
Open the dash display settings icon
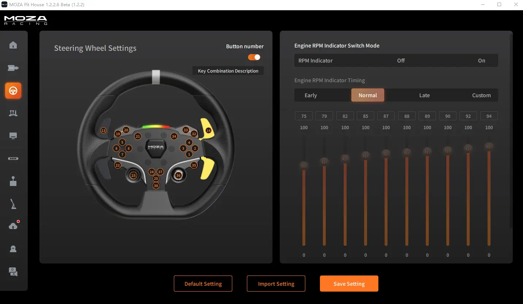[x=13, y=136]
